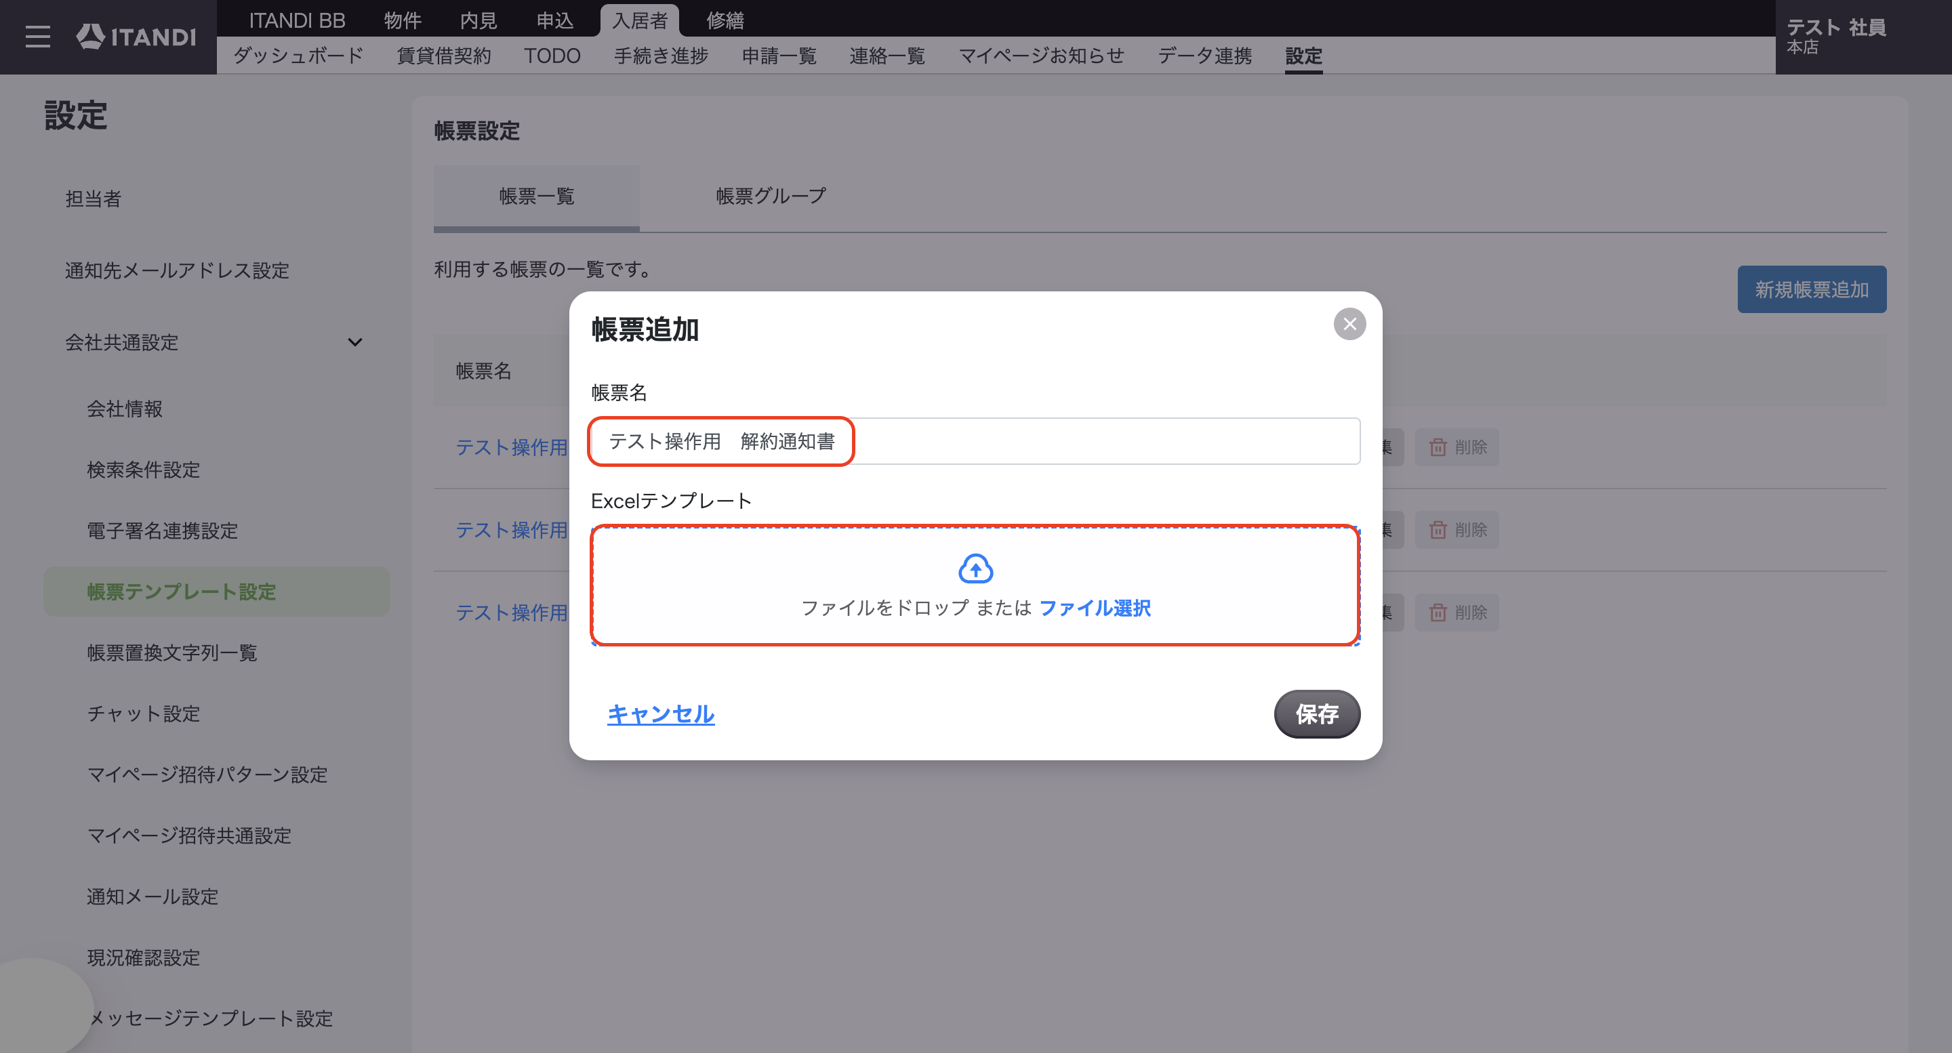This screenshot has height=1053, width=1952.
Task: Select メッセージテンプレート設定 in sidebar
Action: (211, 1018)
